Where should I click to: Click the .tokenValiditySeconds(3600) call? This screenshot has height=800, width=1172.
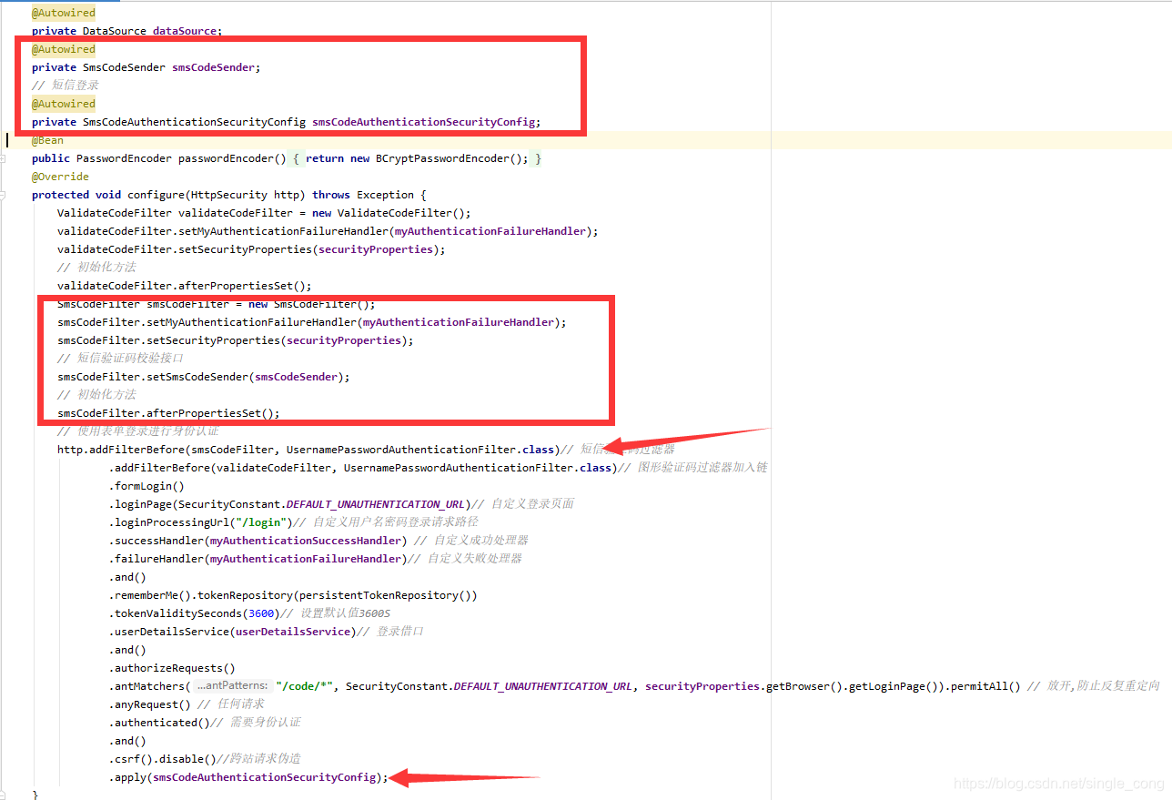[x=194, y=613]
